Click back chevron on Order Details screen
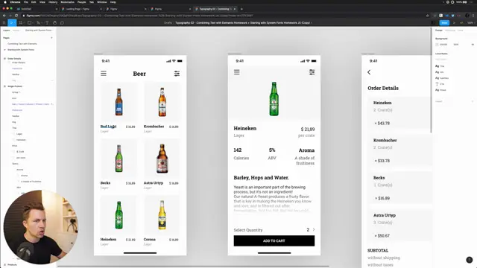The height and width of the screenshot is (268, 477). [369, 72]
